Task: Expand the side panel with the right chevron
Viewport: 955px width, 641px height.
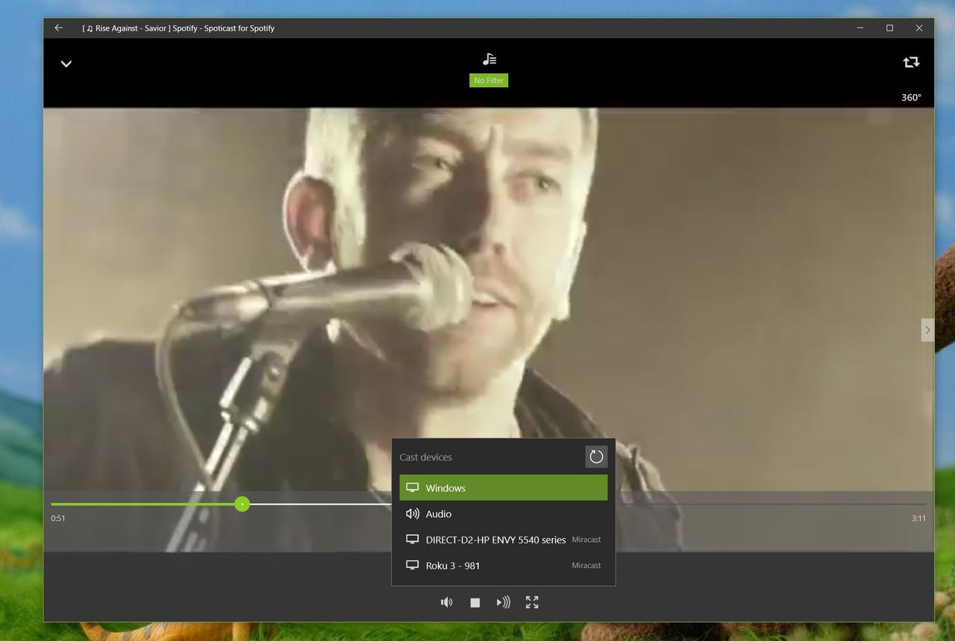Action: point(927,330)
